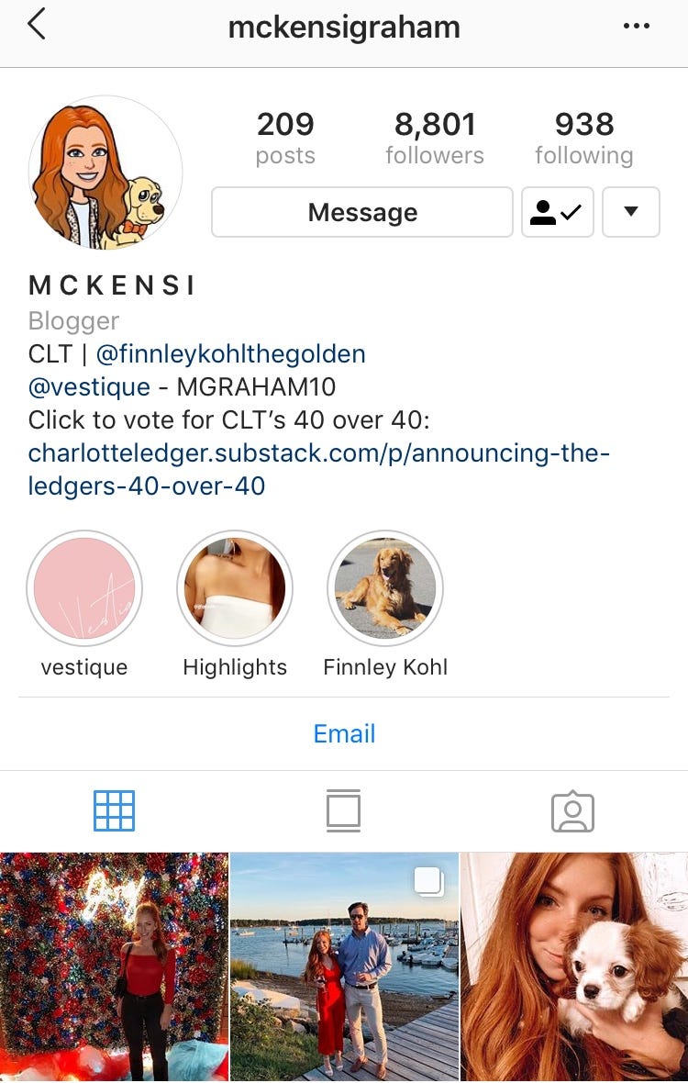The height and width of the screenshot is (1083, 688).
Task: Tap the cartoon avatar profile picture
Action: pos(105,173)
